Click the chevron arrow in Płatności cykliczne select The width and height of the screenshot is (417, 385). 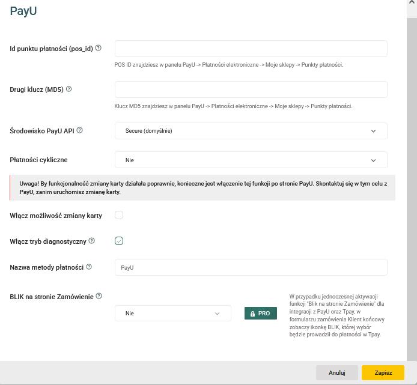[373, 160]
